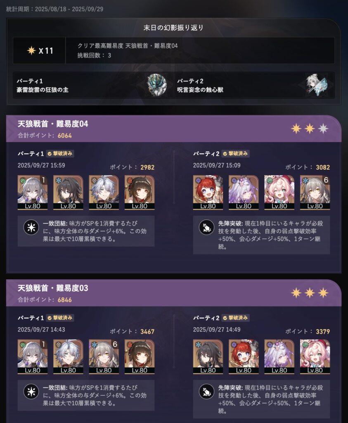
Task: Click the gold star icon next to X11
Action: pos(31,50)
